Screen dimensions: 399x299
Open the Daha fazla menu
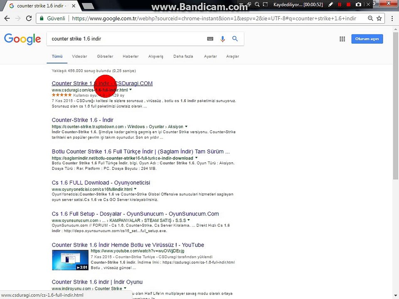[x=183, y=56]
